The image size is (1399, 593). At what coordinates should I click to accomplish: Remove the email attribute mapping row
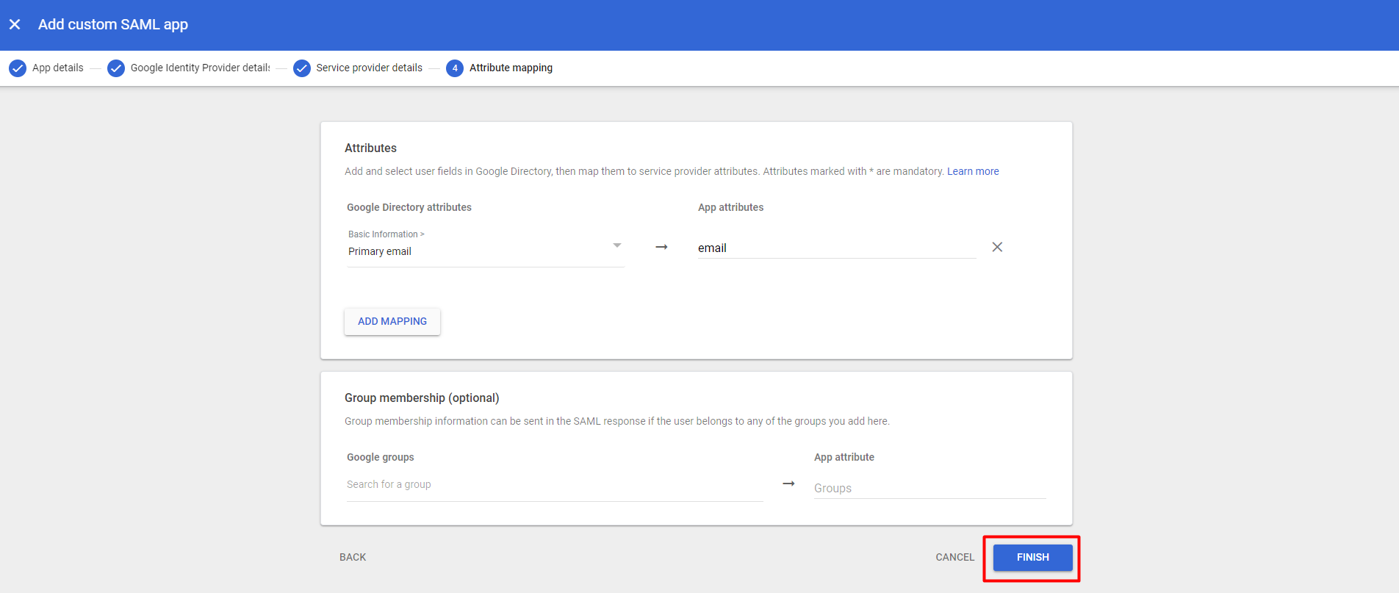(x=997, y=247)
